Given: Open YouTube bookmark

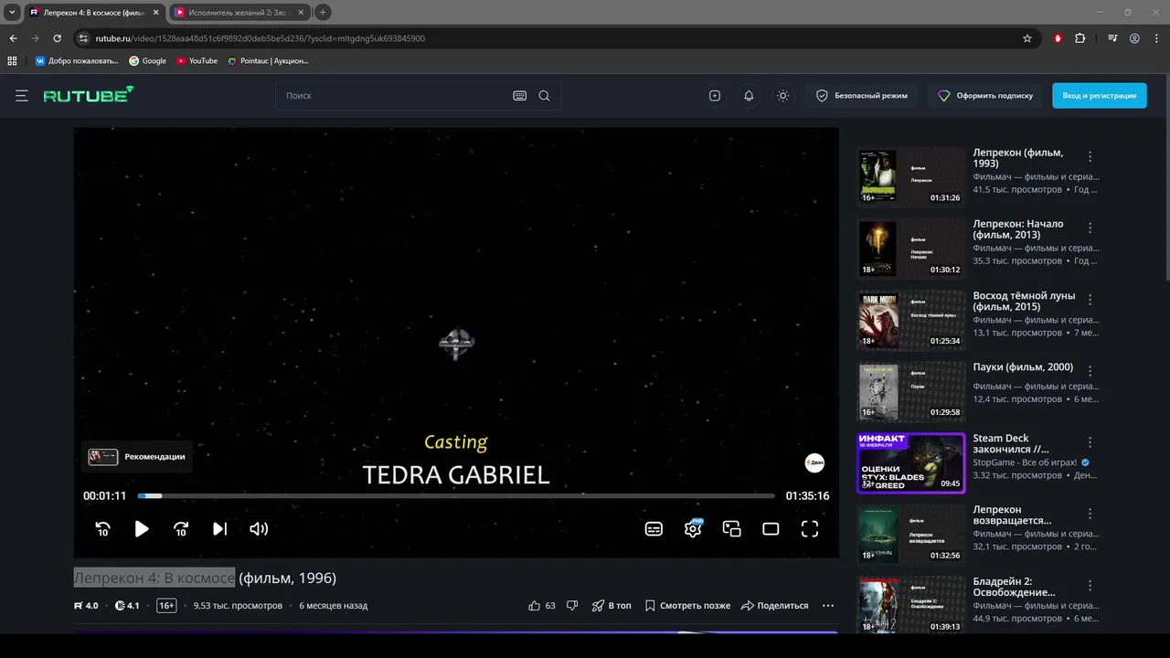Looking at the screenshot, I should click(x=197, y=61).
